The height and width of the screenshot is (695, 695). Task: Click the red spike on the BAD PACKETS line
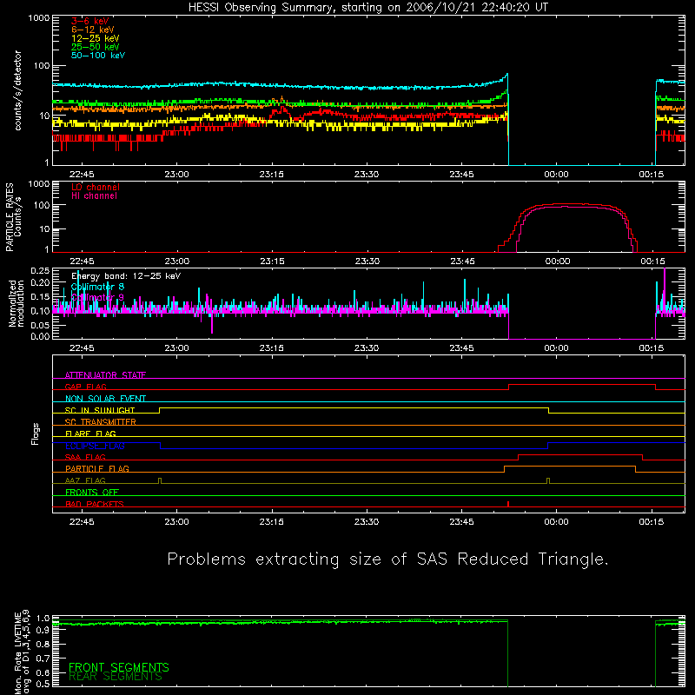tap(508, 504)
